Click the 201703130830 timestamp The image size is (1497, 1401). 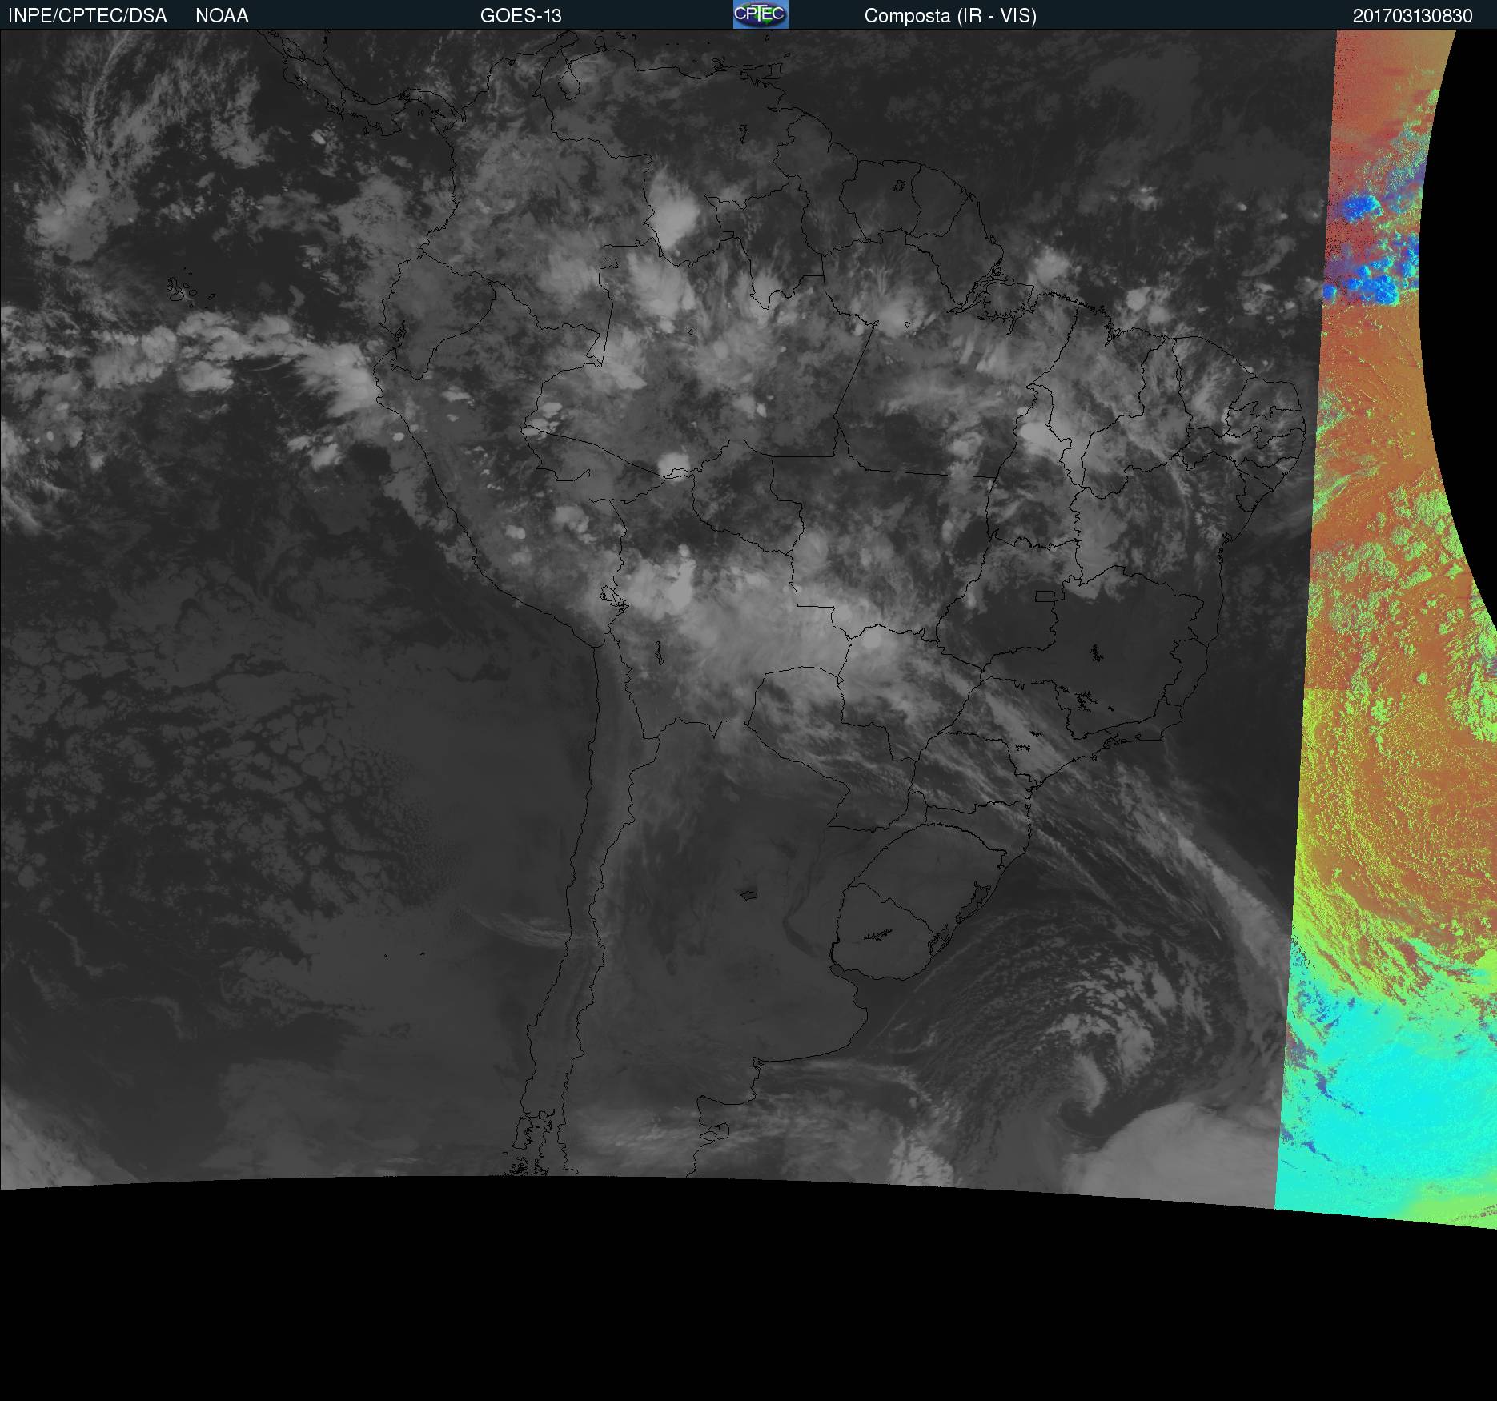coord(1413,16)
